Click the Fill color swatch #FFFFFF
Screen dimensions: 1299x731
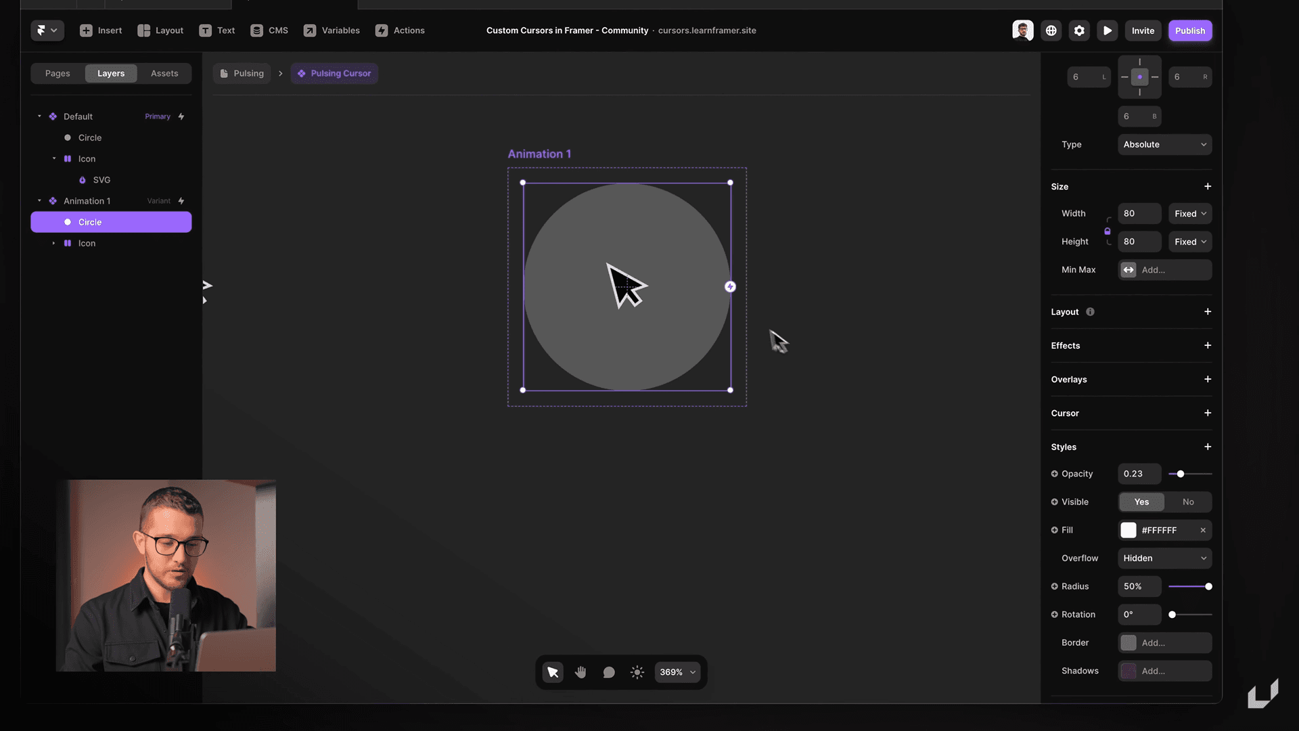pos(1128,530)
